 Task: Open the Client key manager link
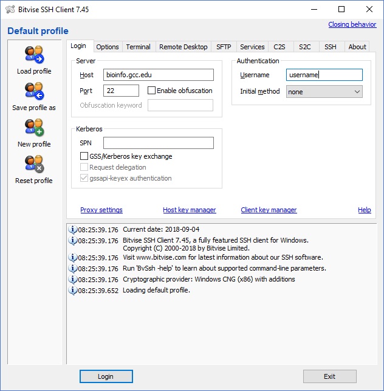click(269, 210)
